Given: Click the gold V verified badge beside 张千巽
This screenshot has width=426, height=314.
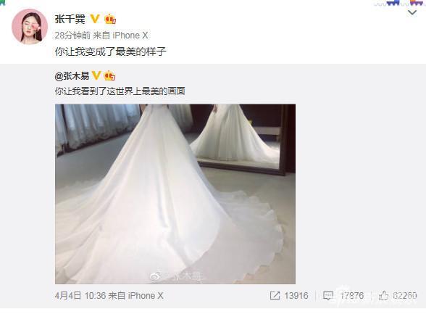Looking at the screenshot, I should click(95, 19).
